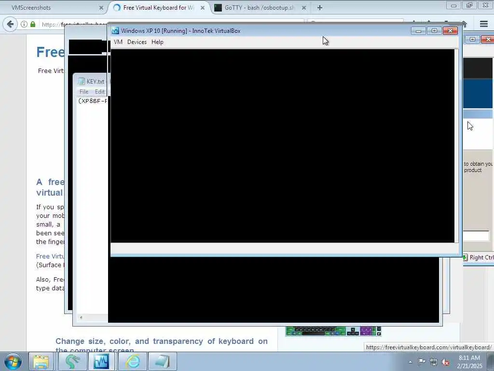Switch to the GoTTY bash tab
Viewport: 494px width, 371px height.
(259, 8)
